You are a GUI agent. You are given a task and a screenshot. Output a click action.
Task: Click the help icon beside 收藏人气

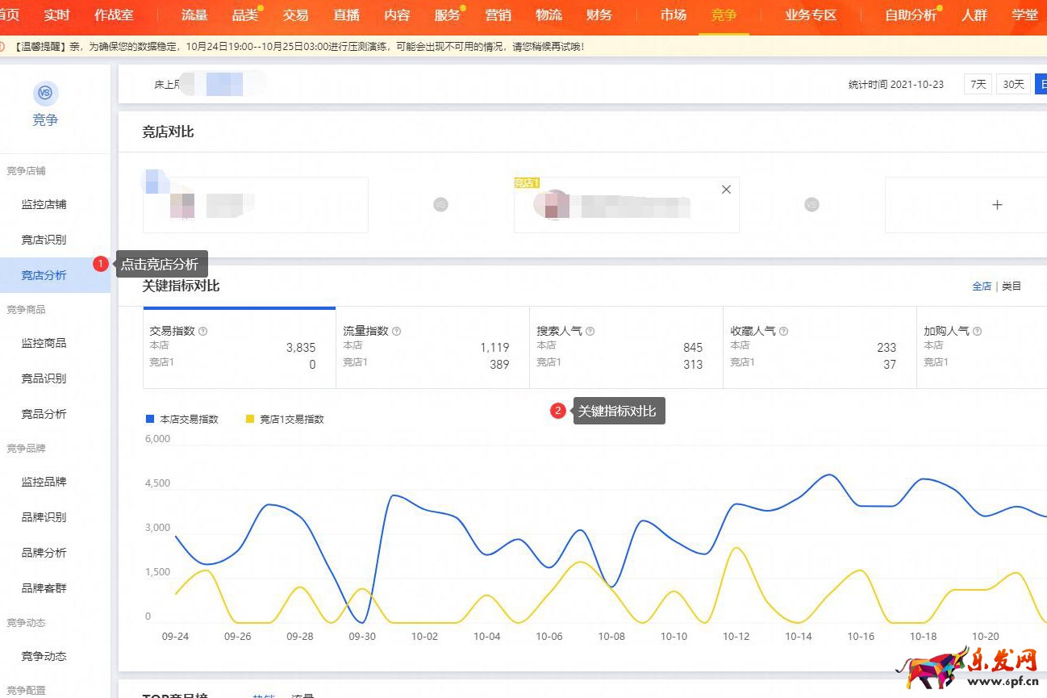783,331
